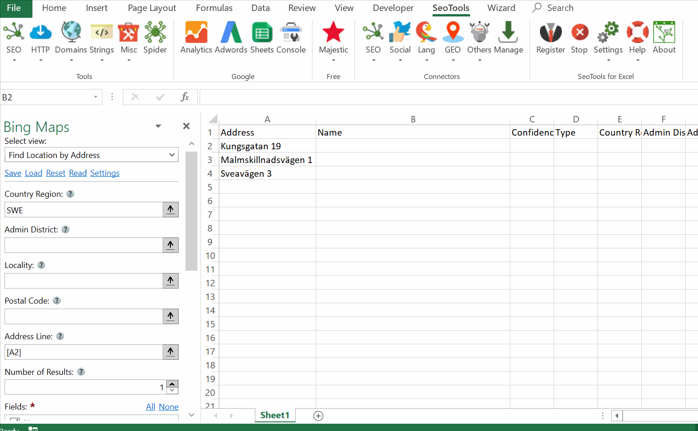
Task: Click the Load link
Action: tap(33, 173)
